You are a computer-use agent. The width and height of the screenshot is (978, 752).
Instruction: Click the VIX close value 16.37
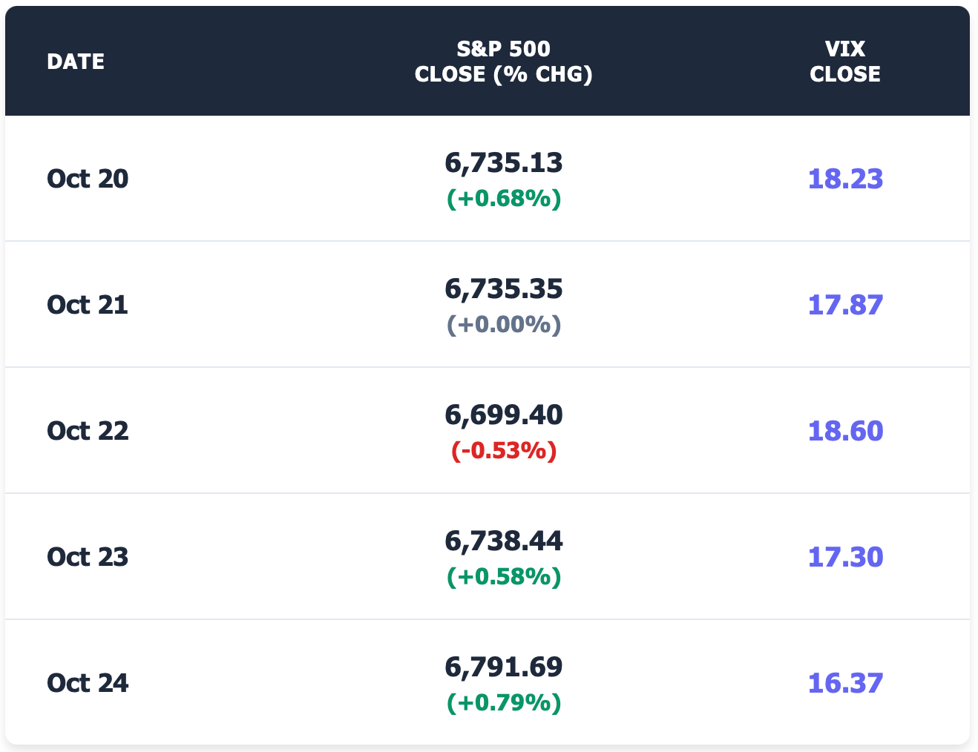[x=845, y=683]
